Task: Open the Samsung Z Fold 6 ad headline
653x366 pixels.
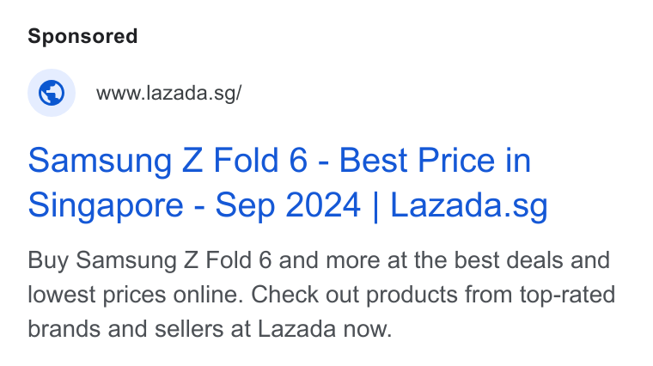Action: click(x=288, y=182)
